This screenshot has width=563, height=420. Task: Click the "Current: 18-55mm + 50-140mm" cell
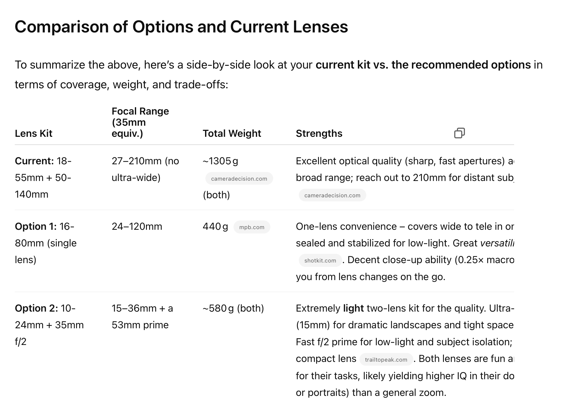pyautogui.click(x=43, y=178)
